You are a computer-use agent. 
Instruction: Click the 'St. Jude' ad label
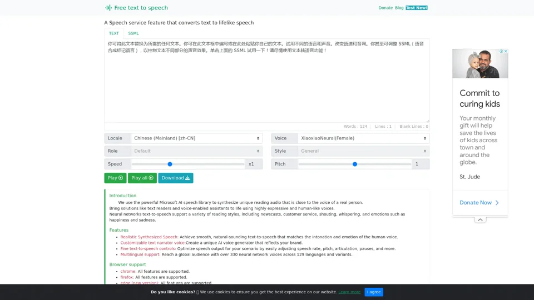pos(469,177)
